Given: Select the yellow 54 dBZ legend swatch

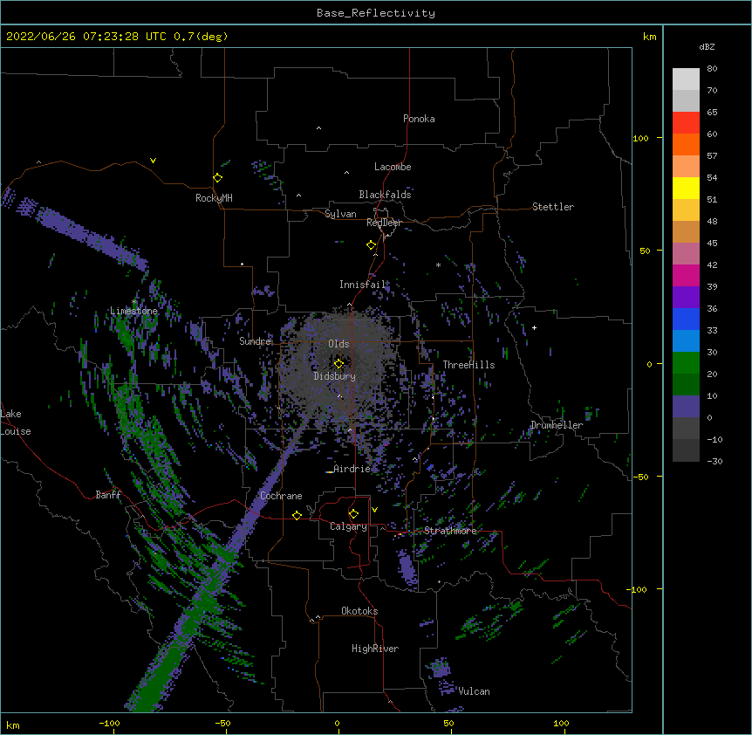Looking at the screenshot, I should coord(686,188).
